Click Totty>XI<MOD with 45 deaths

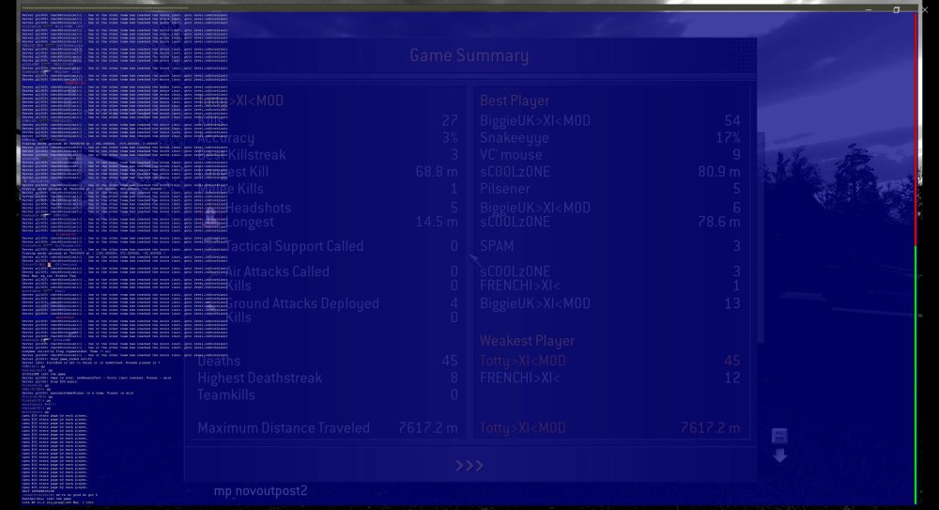[523, 361]
